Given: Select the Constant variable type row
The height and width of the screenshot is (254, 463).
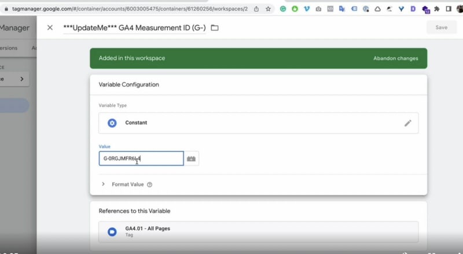Looking at the screenshot, I should (258, 123).
